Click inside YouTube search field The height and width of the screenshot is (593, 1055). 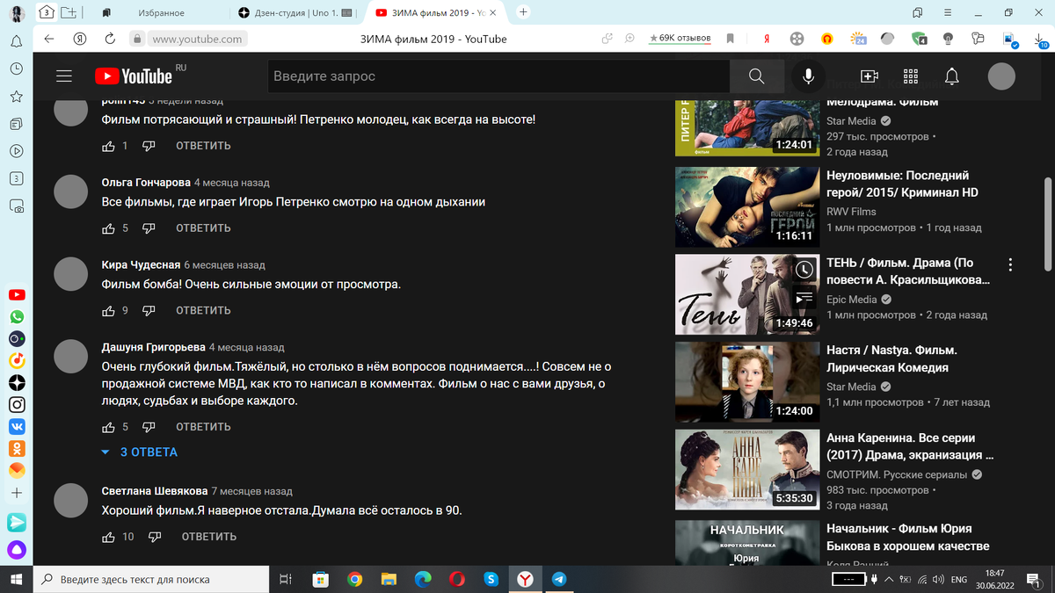pos(498,76)
